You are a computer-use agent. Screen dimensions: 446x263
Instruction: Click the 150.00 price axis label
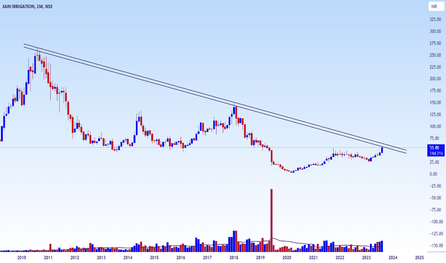[435, 103]
